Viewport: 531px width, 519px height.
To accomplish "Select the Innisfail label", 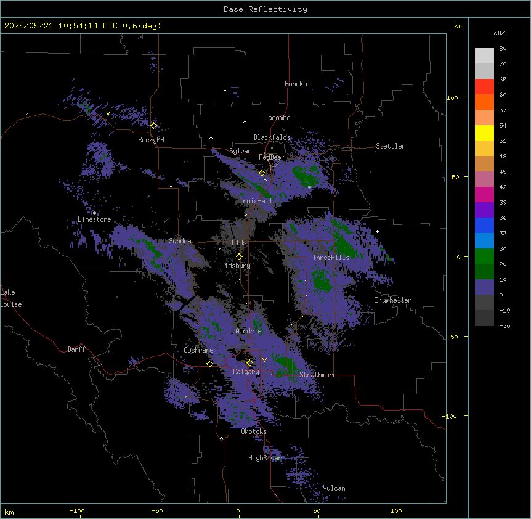I will [x=256, y=201].
